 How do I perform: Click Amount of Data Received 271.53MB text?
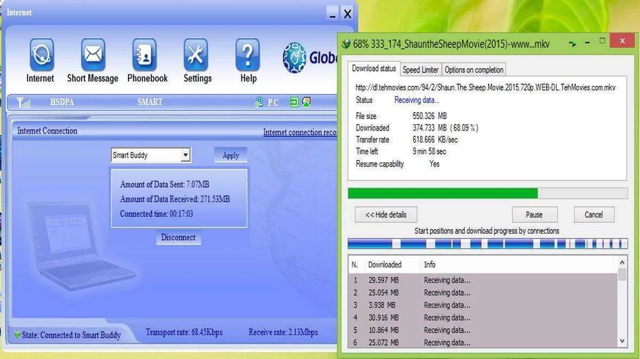pos(175,199)
